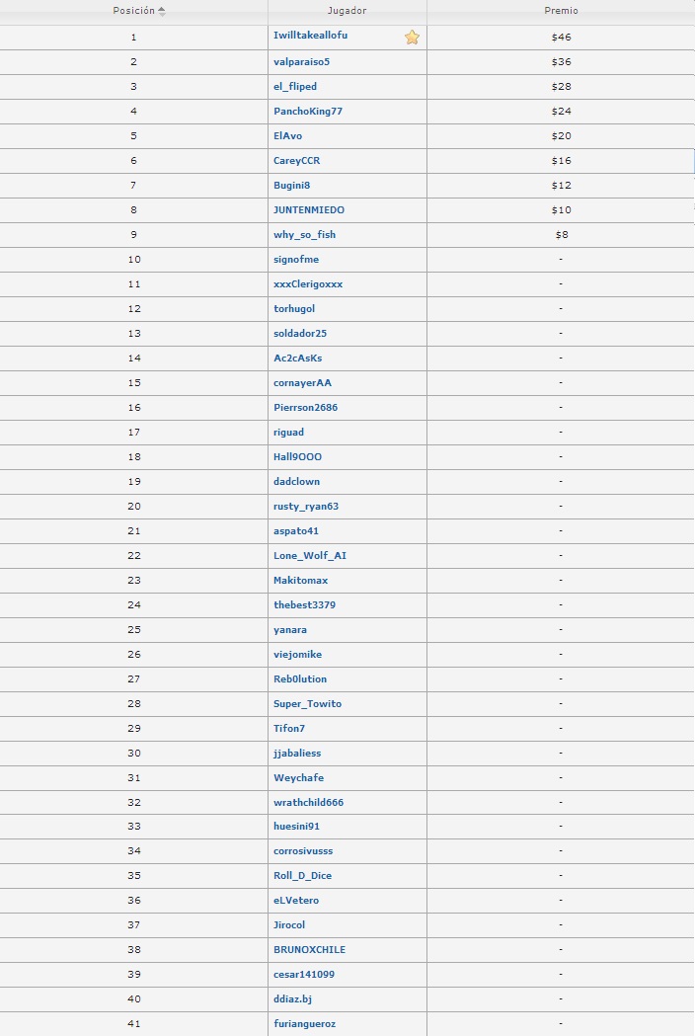Sort by the Premio column header
The height and width of the screenshot is (1036, 695).
561,11
